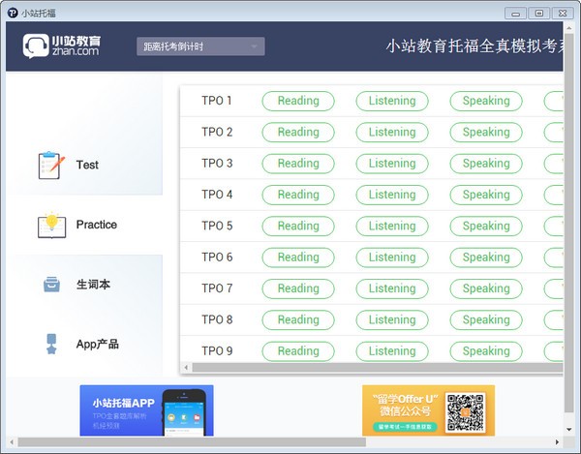Viewport: 581px width, 454px height.
Task: Launch TPO 9 Reading test
Action: tap(298, 350)
